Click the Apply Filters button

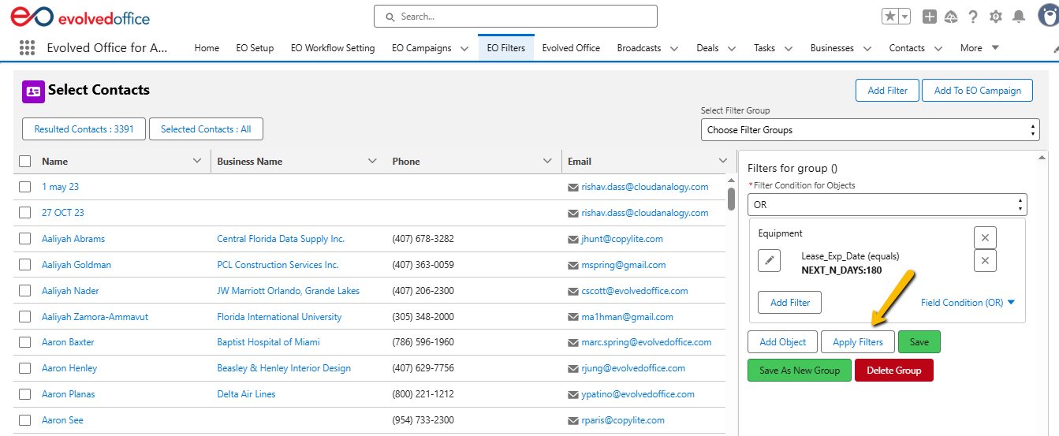tap(858, 342)
